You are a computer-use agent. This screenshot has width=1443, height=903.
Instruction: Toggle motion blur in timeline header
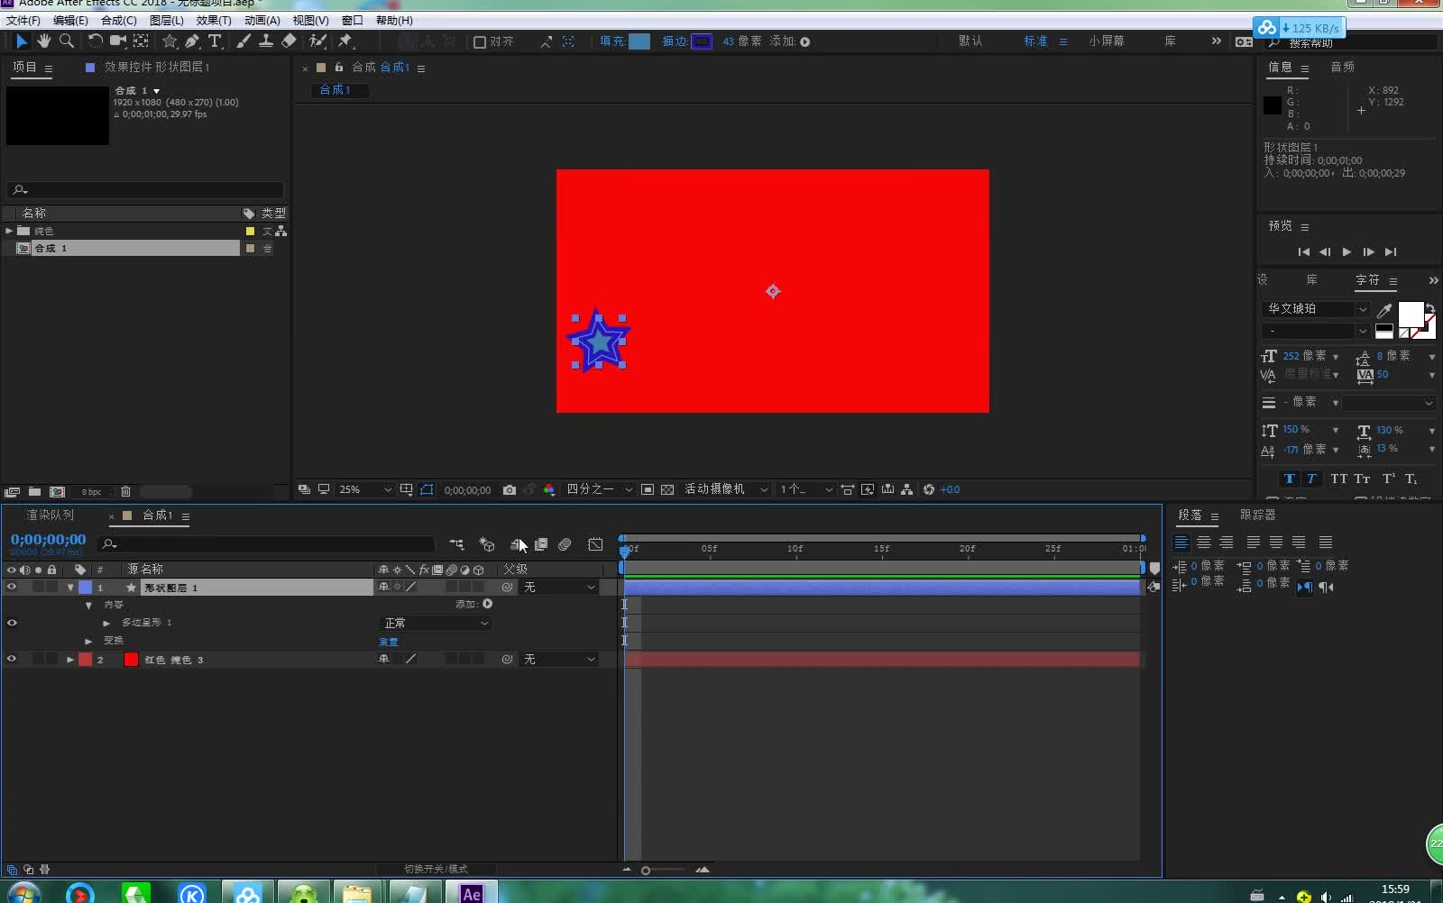click(x=565, y=544)
